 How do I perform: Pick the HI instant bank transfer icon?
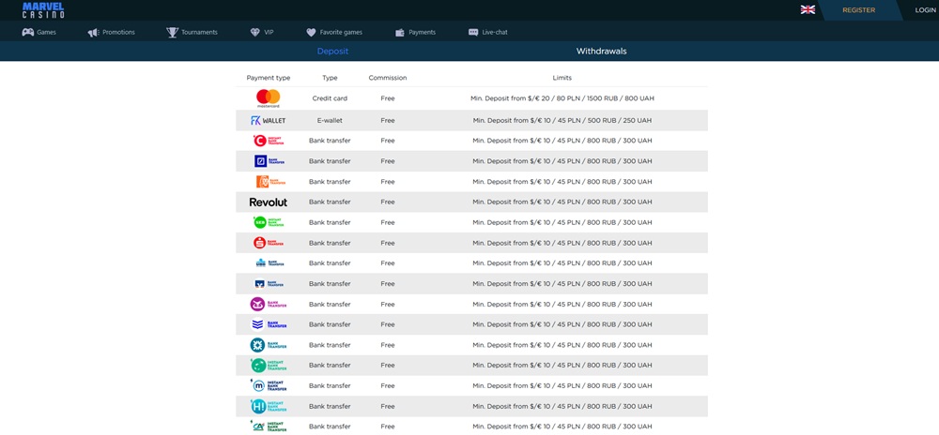pyautogui.click(x=268, y=406)
